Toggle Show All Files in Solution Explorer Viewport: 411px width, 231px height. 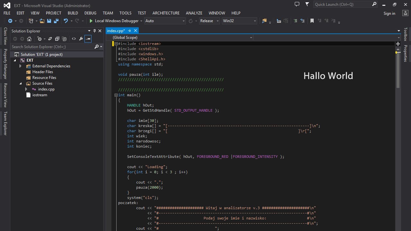click(64, 39)
